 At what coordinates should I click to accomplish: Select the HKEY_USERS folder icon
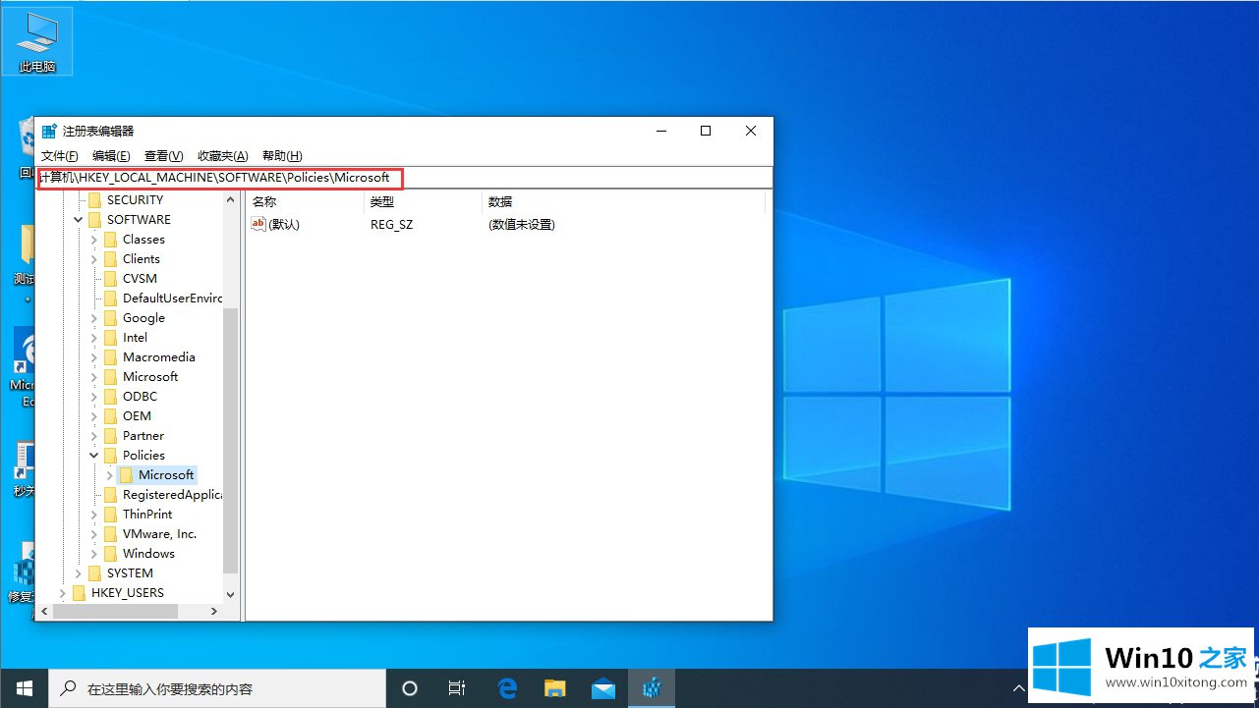click(79, 592)
